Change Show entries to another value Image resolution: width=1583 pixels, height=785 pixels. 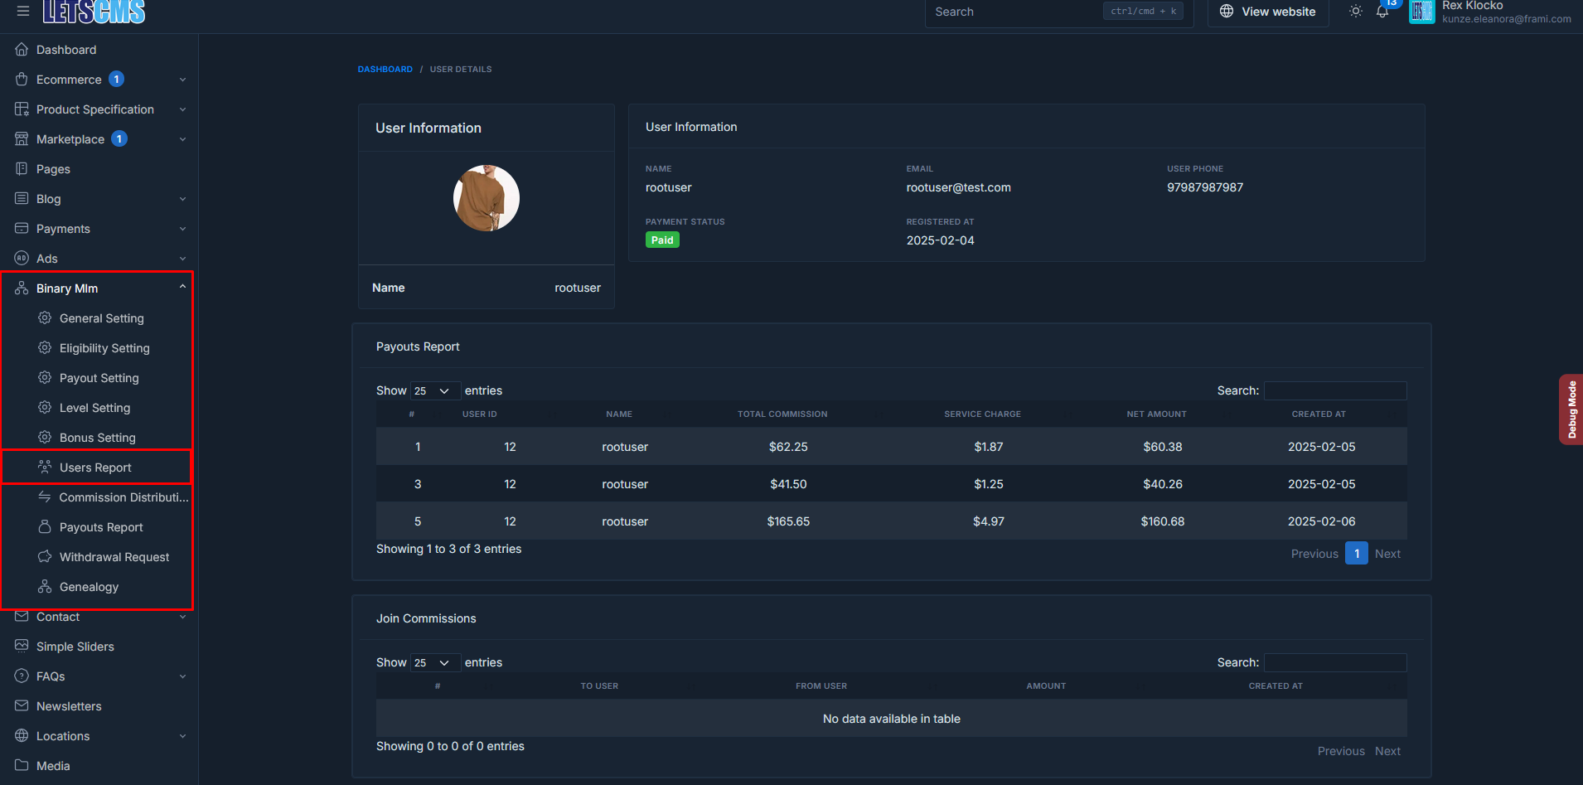[x=435, y=390]
